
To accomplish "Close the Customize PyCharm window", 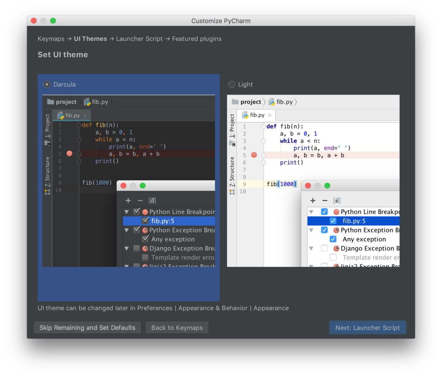I will click(x=34, y=21).
